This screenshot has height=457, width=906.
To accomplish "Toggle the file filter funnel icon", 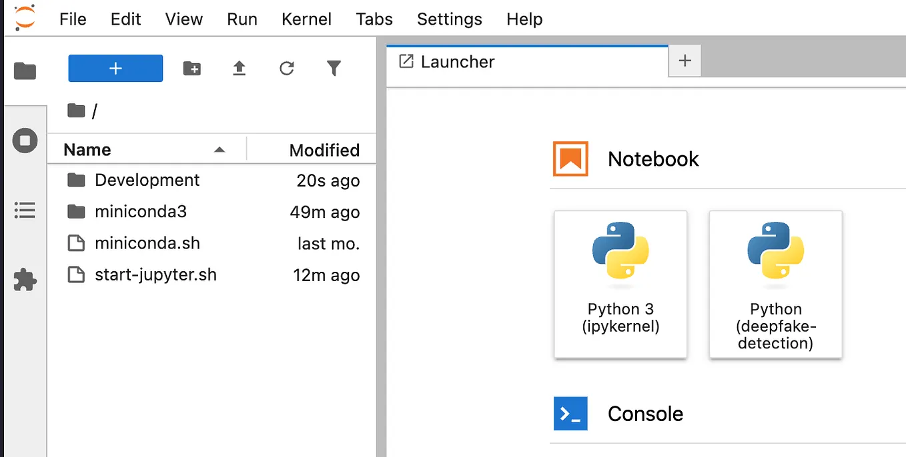I will (x=334, y=68).
